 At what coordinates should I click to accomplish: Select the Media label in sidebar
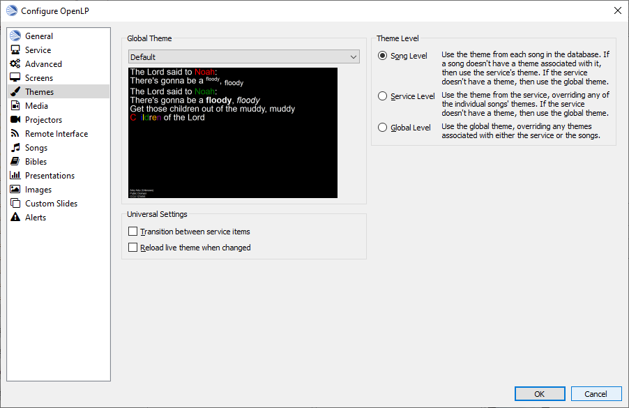[x=36, y=105]
